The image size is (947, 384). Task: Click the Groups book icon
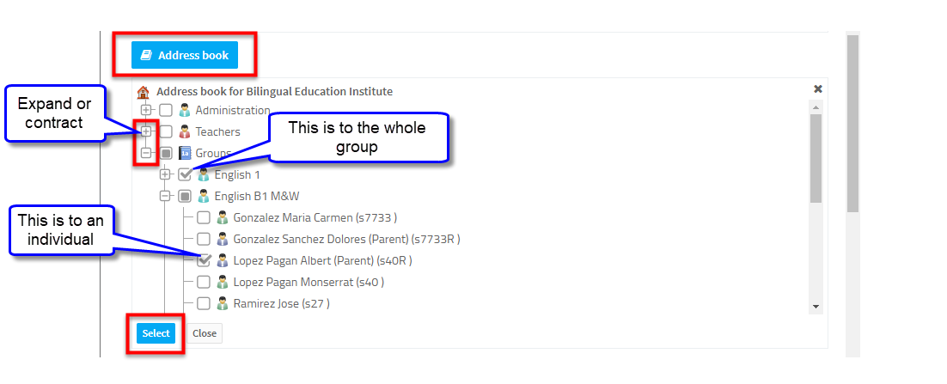(x=185, y=154)
